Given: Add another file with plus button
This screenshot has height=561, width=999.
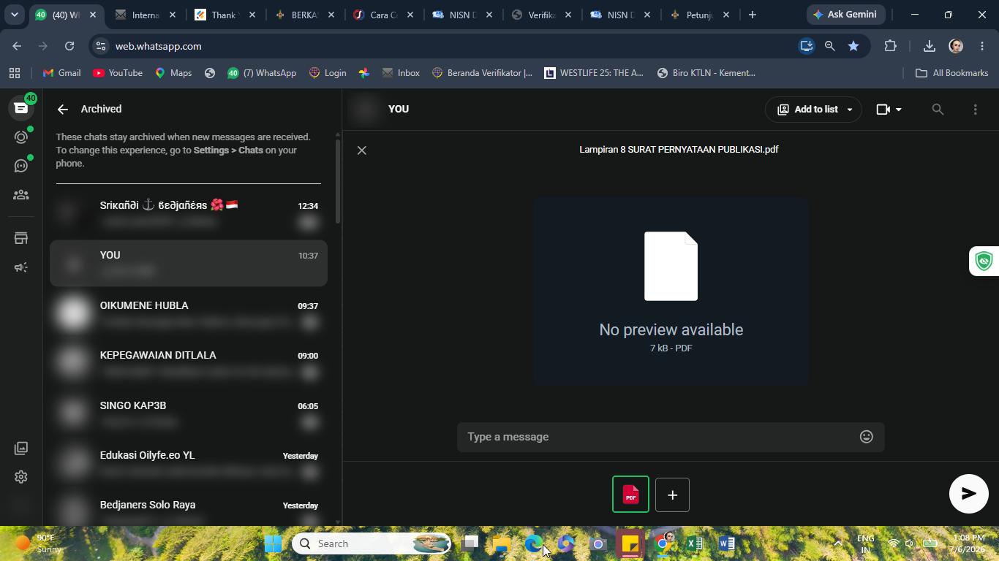Looking at the screenshot, I should click(672, 495).
